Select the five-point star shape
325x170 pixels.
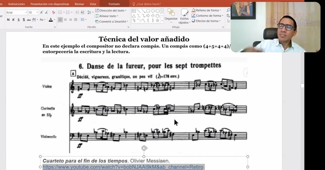point(157,20)
